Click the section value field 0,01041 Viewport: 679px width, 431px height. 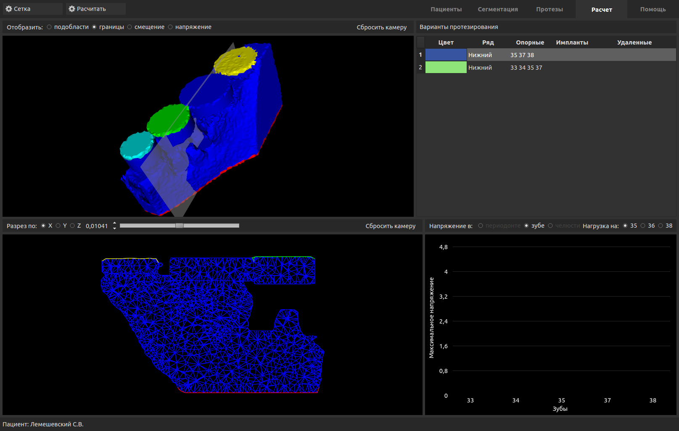[x=97, y=226]
